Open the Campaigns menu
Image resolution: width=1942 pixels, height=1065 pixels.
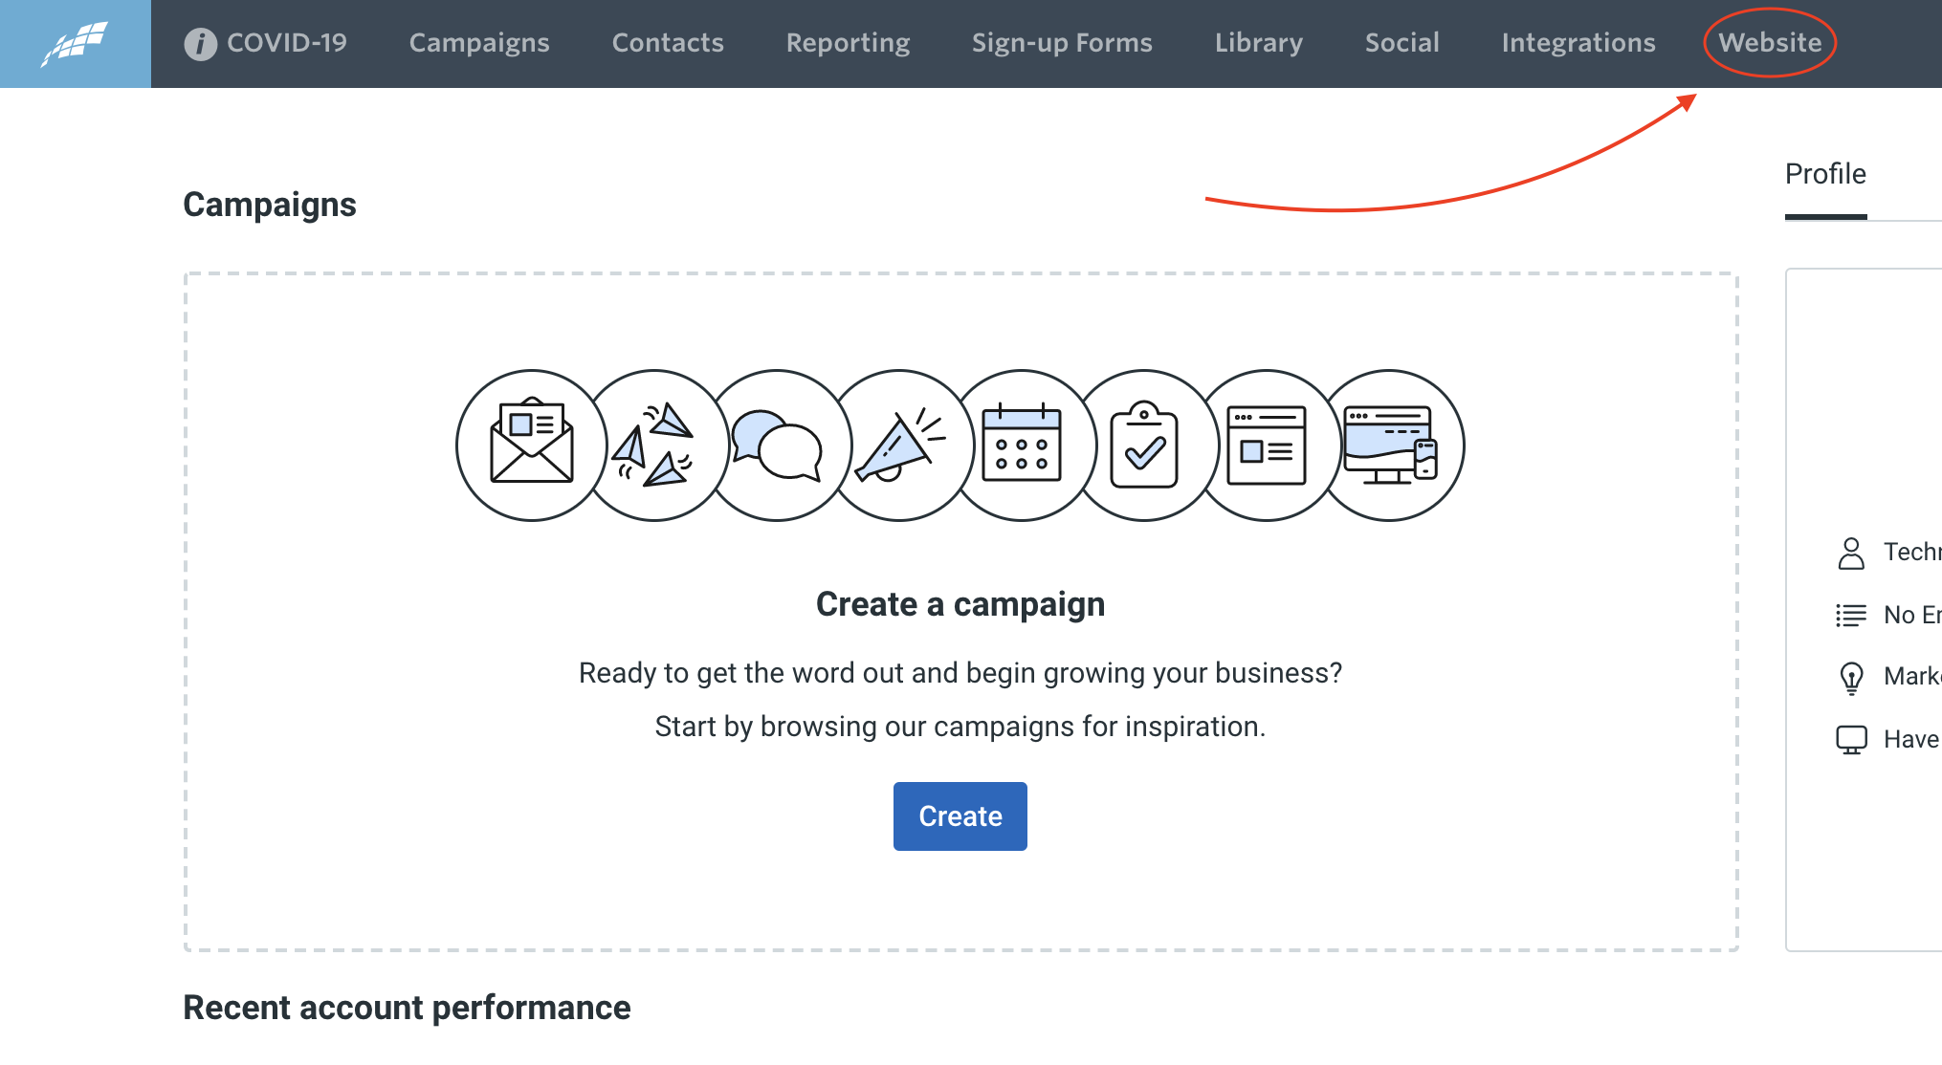[x=479, y=43]
